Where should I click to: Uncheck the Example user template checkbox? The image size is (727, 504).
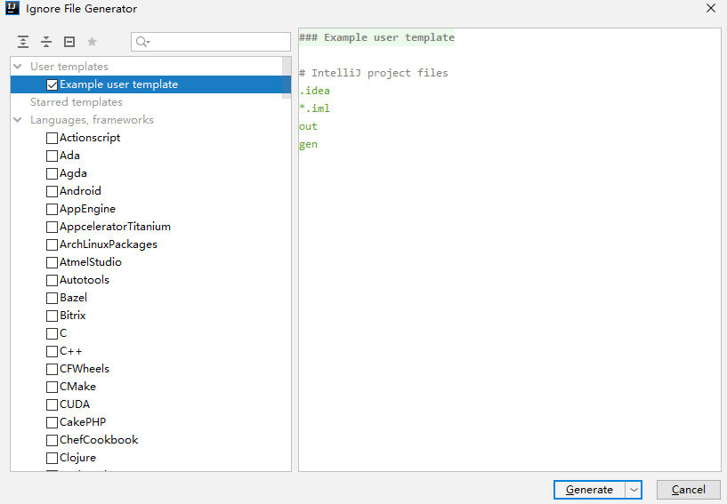tap(52, 84)
